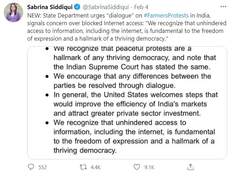Open the three-dot more options menu
Screen dimensions: 232x173
point(223,7)
